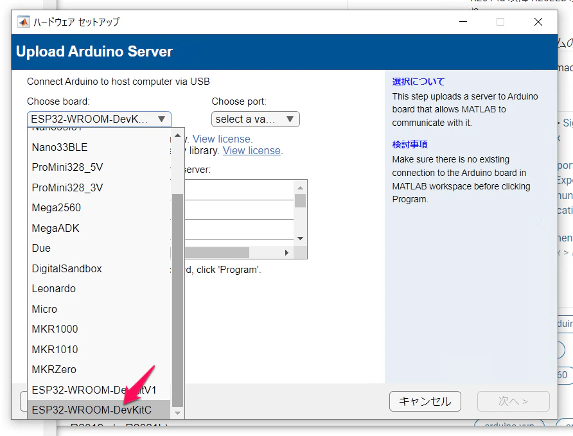Screen dimensions: 573x436
Task: Click the キャンセル cancel button
Action: pos(425,401)
